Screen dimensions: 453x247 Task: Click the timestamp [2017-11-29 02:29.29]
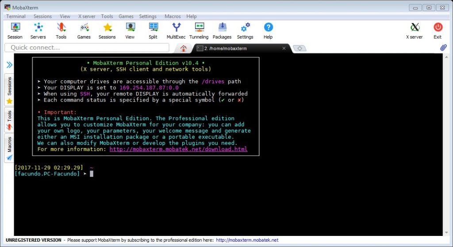(49, 167)
